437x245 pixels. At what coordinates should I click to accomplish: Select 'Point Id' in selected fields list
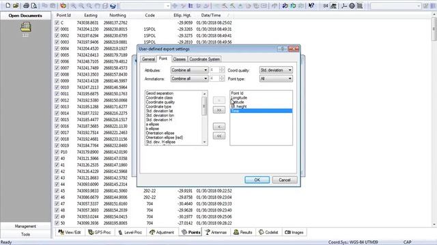[237, 93]
